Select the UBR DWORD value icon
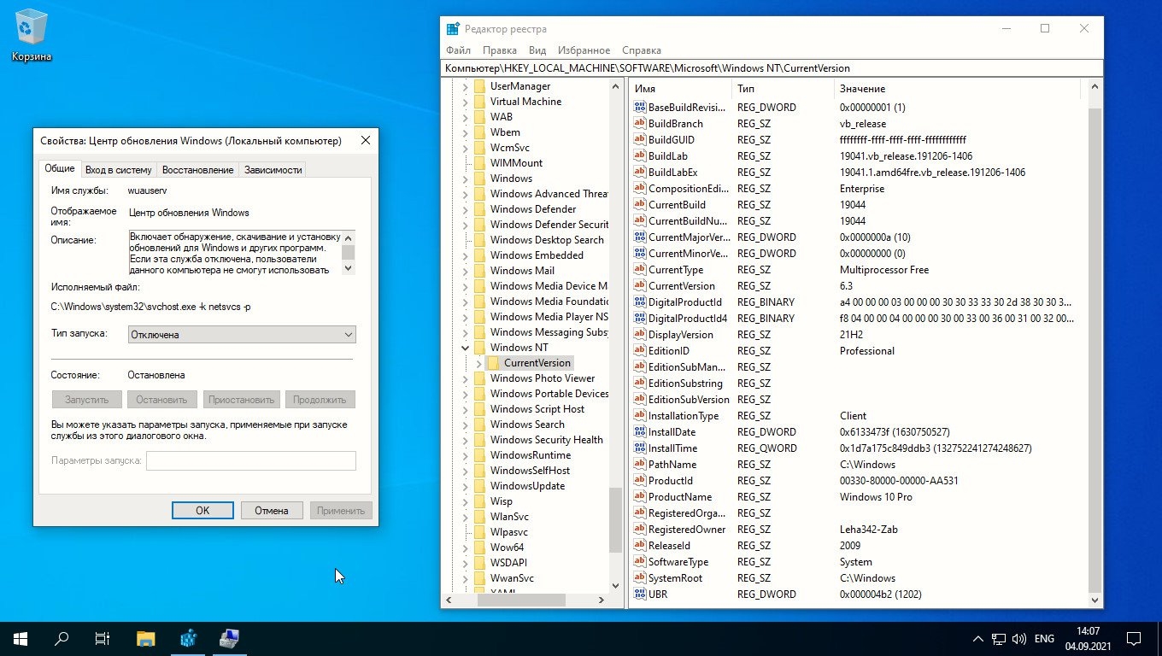 coord(639,594)
